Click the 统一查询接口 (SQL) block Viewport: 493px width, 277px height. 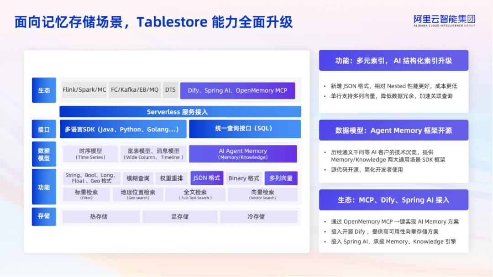point(245,129)
